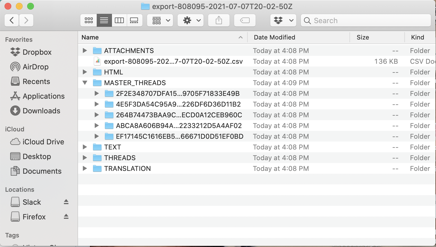The image size is (436, 247).
Task: Sort by the Name column header
Action: click(x=163, y=37)
